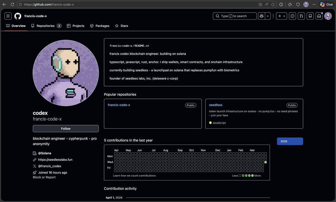The width and height of the screenshot is (336, 202).
Task: Click the 'Popular repositories' heading
Action: pyautogui.click(x=120, y=94)
